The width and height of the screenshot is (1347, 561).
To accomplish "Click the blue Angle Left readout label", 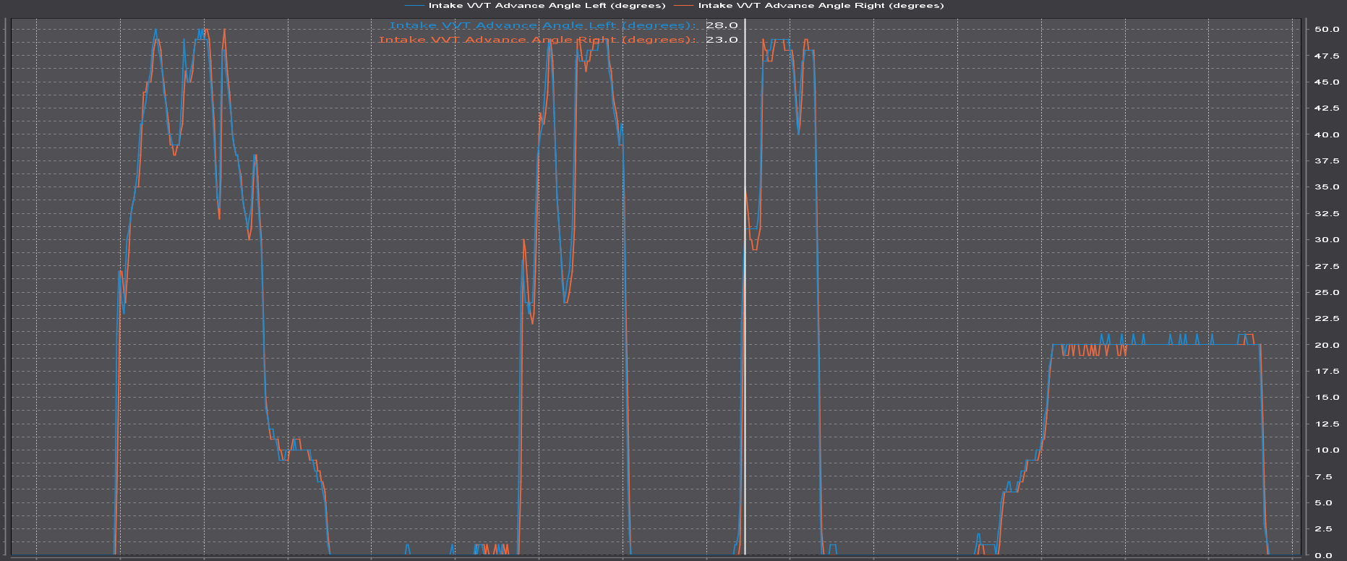I will tap(542, 26).
